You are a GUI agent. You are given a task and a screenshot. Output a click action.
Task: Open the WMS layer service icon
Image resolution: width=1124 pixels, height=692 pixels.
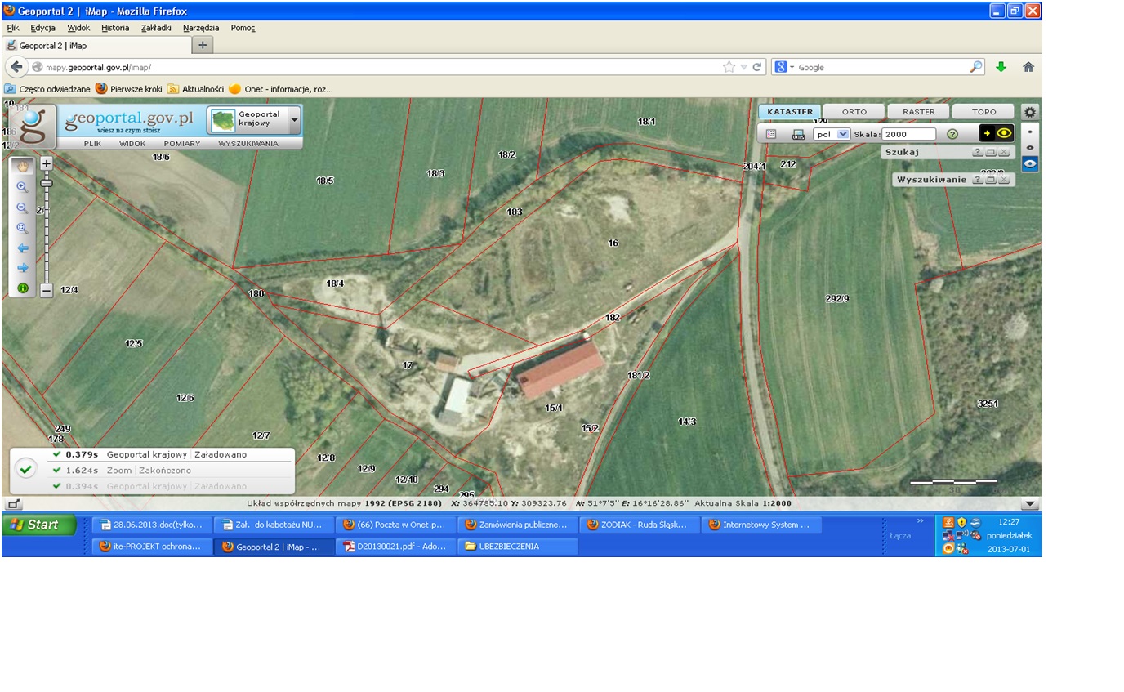[x=798, y=135]
